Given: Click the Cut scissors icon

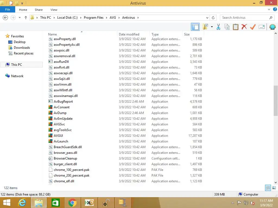Looking at the screenshot, I should click(x=219, y=27).
